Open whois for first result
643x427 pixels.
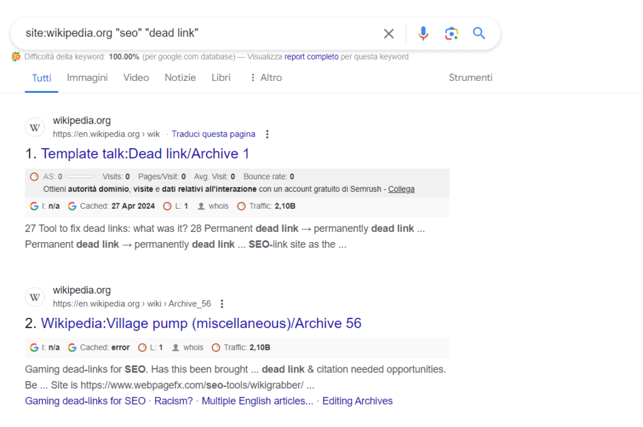213,206
